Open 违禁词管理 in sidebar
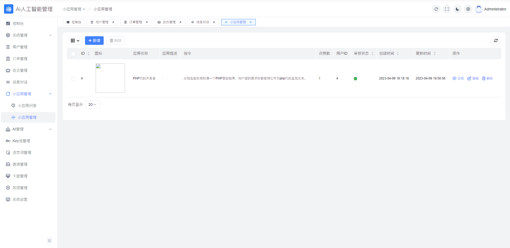Image resolution: width=510 pixels, height=248 pixels. (x=29, y=153)
